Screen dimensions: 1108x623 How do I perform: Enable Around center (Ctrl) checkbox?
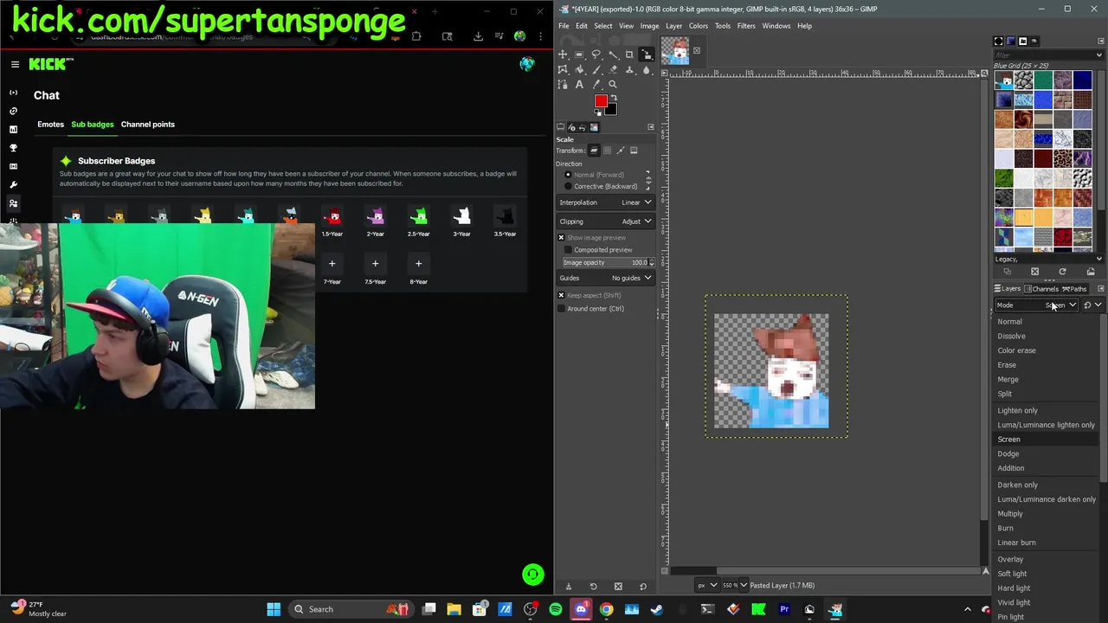point(561,309)
